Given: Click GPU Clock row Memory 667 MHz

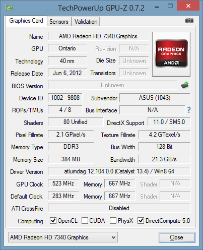Looking at the screenshot, I should 119,183.
